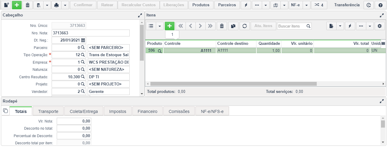Click the export document icon in Itens toolbar

coord(331,26)
